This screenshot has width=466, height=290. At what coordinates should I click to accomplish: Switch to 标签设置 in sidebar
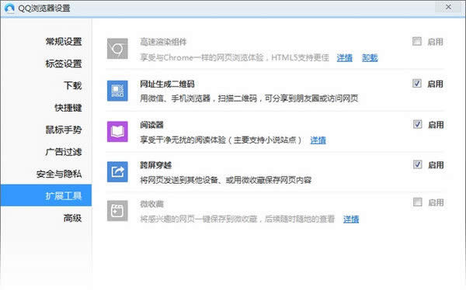tap(64, 64)
